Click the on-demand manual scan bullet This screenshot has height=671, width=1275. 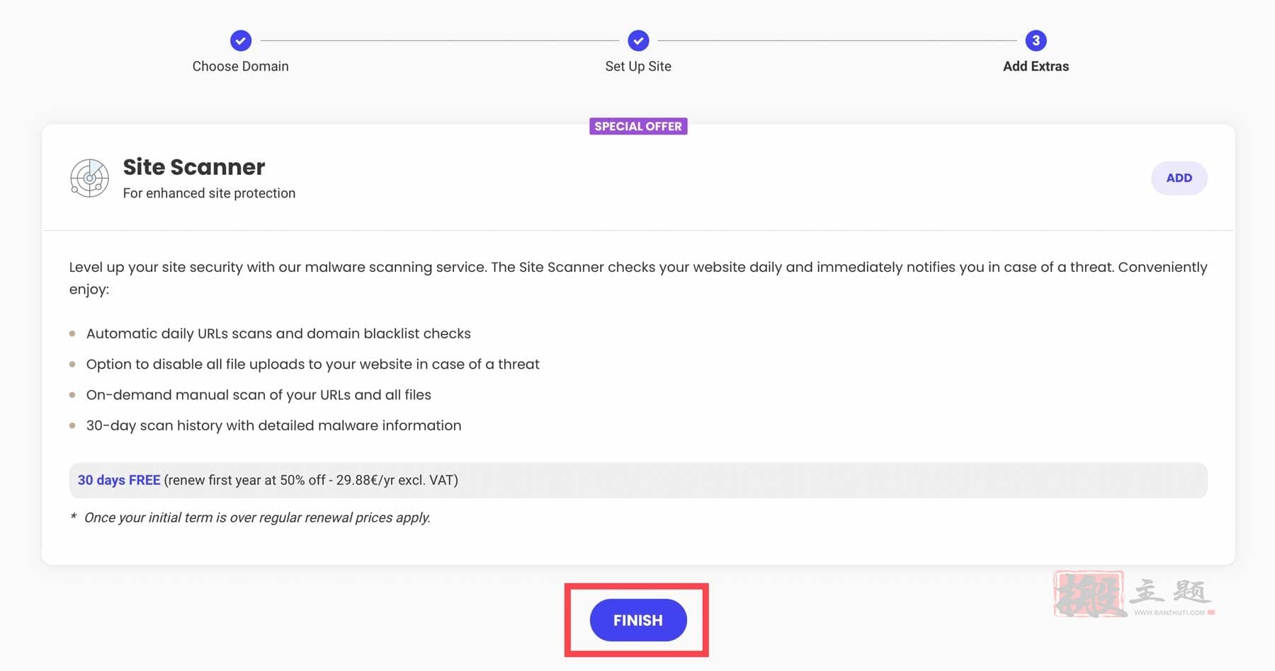(x=259, y=395)
